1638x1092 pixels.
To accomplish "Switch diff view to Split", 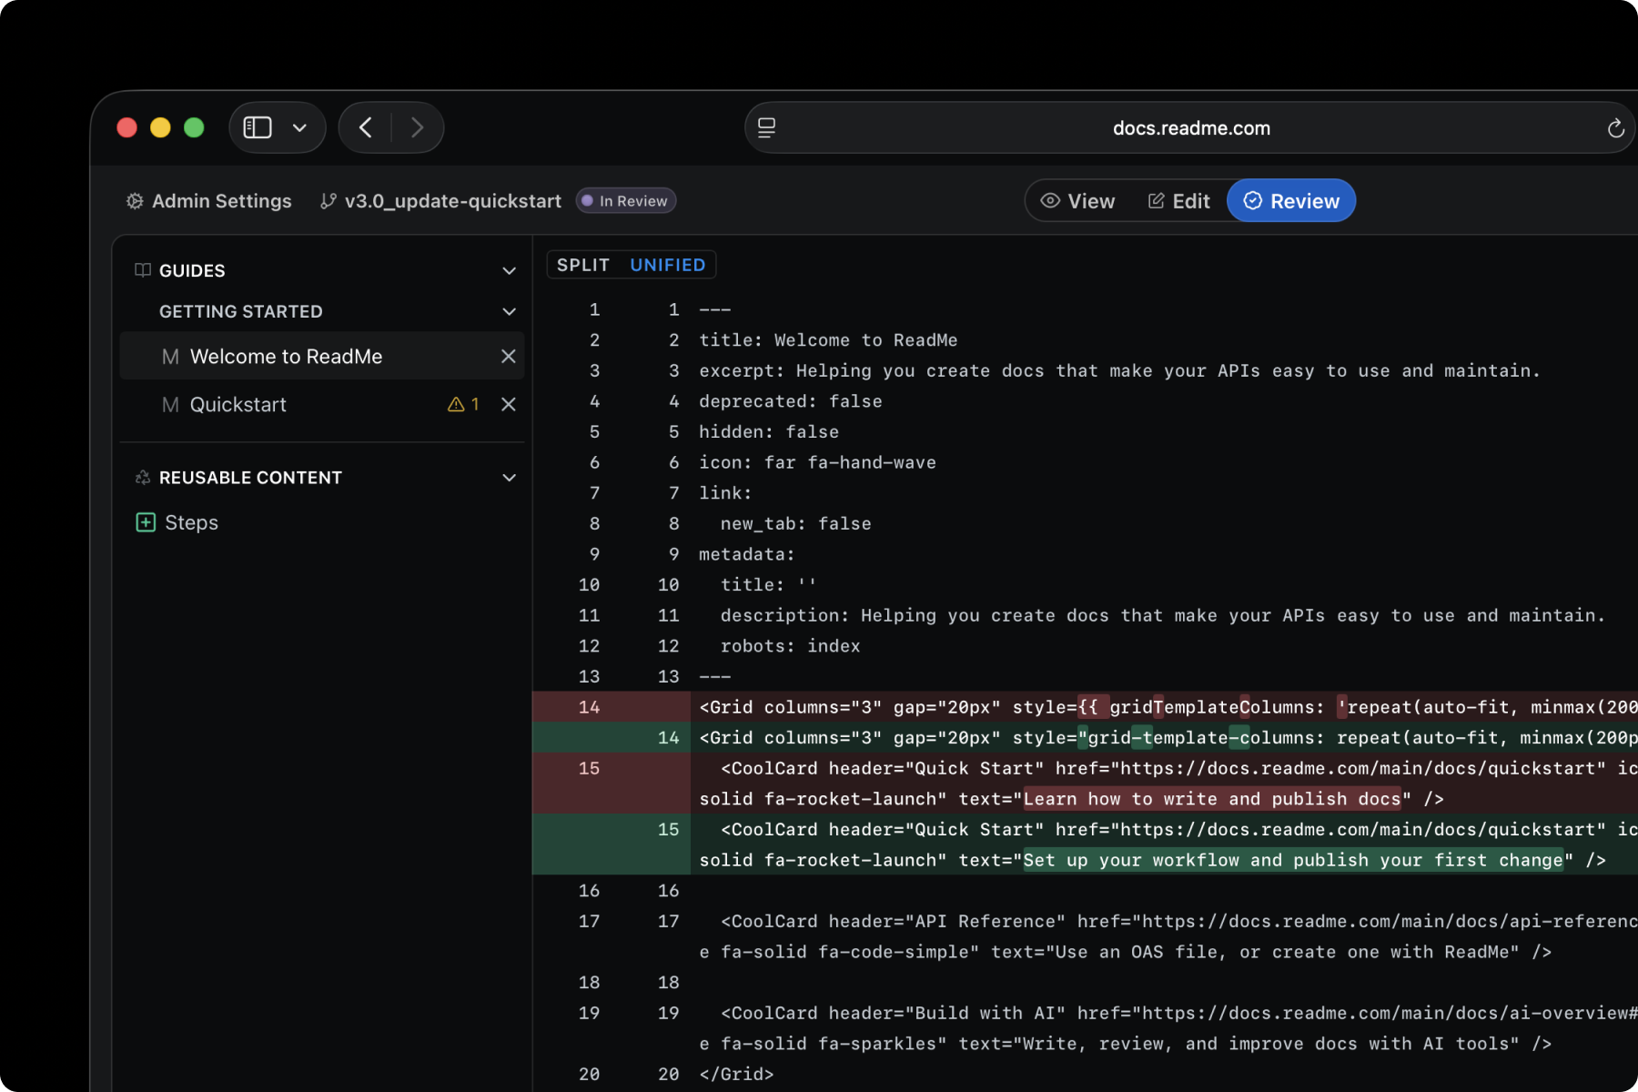I will point(582,265).
